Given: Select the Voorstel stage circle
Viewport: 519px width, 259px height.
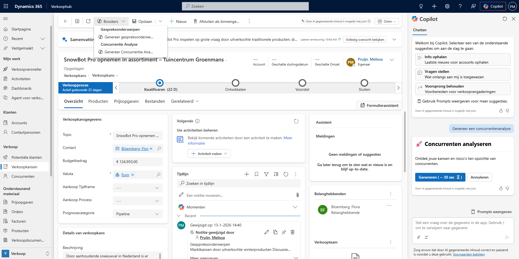Looking at the screenshot, I should click(x=302, y=83).
